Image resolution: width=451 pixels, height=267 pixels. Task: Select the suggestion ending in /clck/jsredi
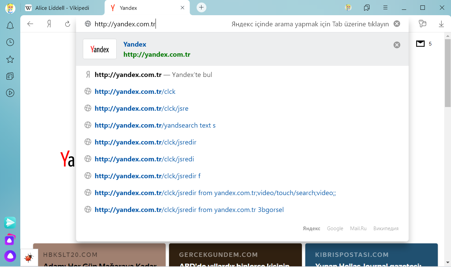click(x=242, y=159)
